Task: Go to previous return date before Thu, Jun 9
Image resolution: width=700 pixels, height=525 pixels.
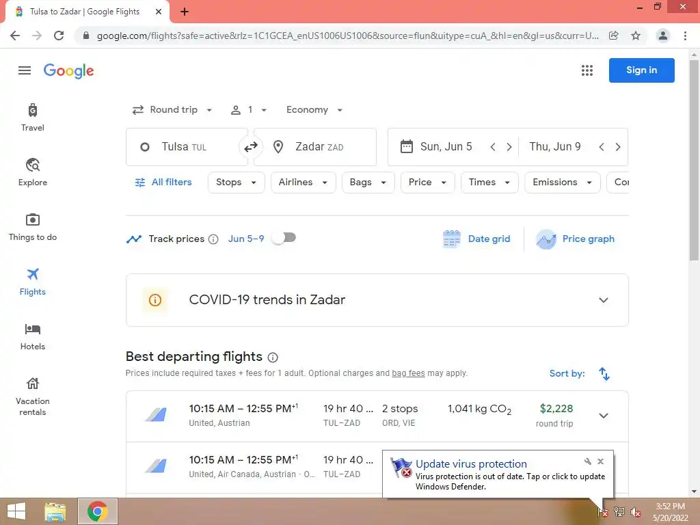Action: tap(602, 147)
